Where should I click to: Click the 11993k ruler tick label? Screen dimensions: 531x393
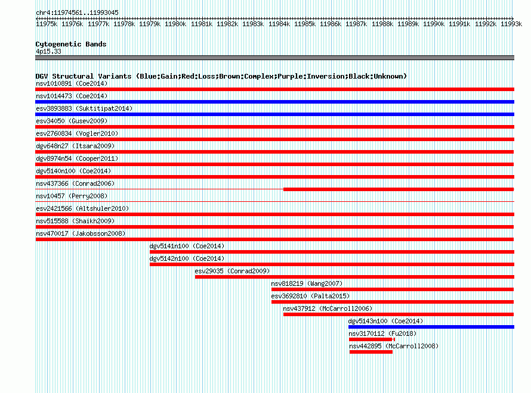coord(511,24)
